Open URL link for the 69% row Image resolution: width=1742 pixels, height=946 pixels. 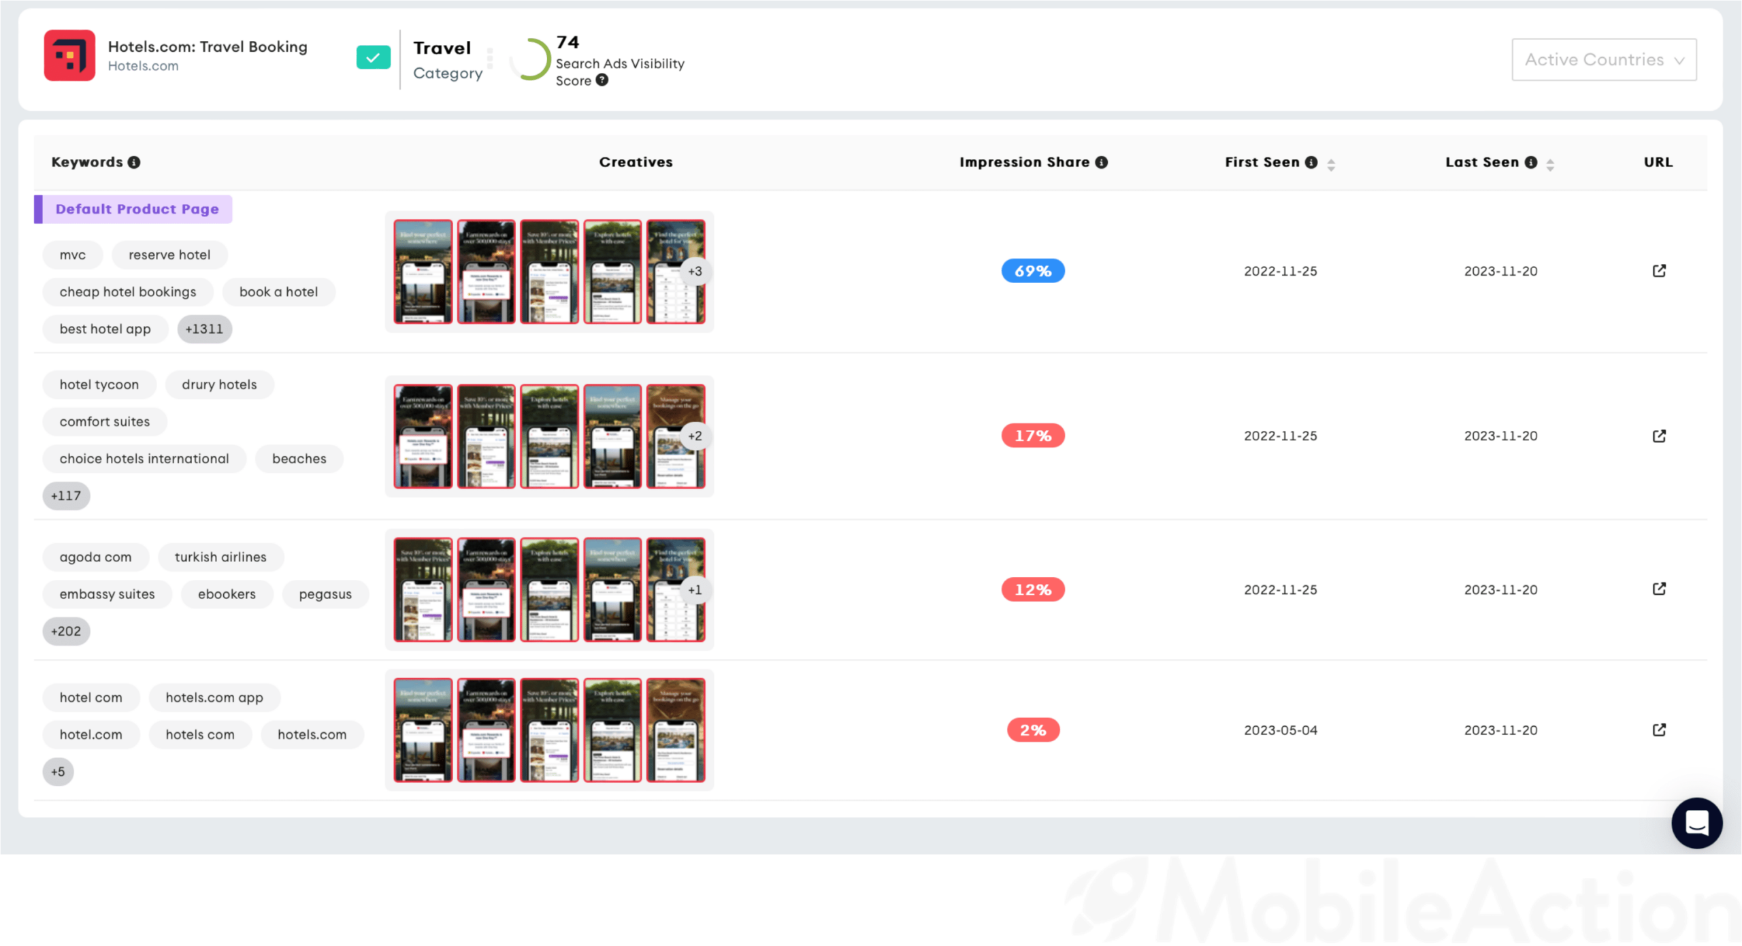1659,271
